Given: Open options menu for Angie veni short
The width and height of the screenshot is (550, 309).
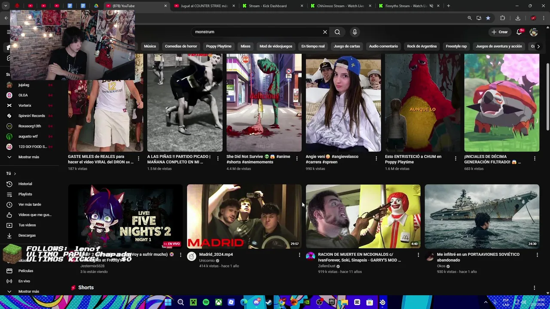Looking at the screenshot, I should coord(376,158).
